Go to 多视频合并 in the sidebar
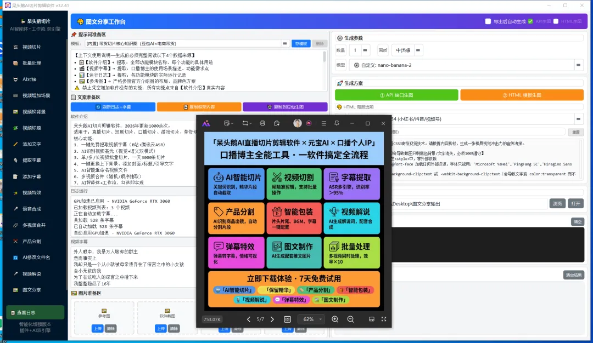 pyautogui.click(x=34, y=225)
